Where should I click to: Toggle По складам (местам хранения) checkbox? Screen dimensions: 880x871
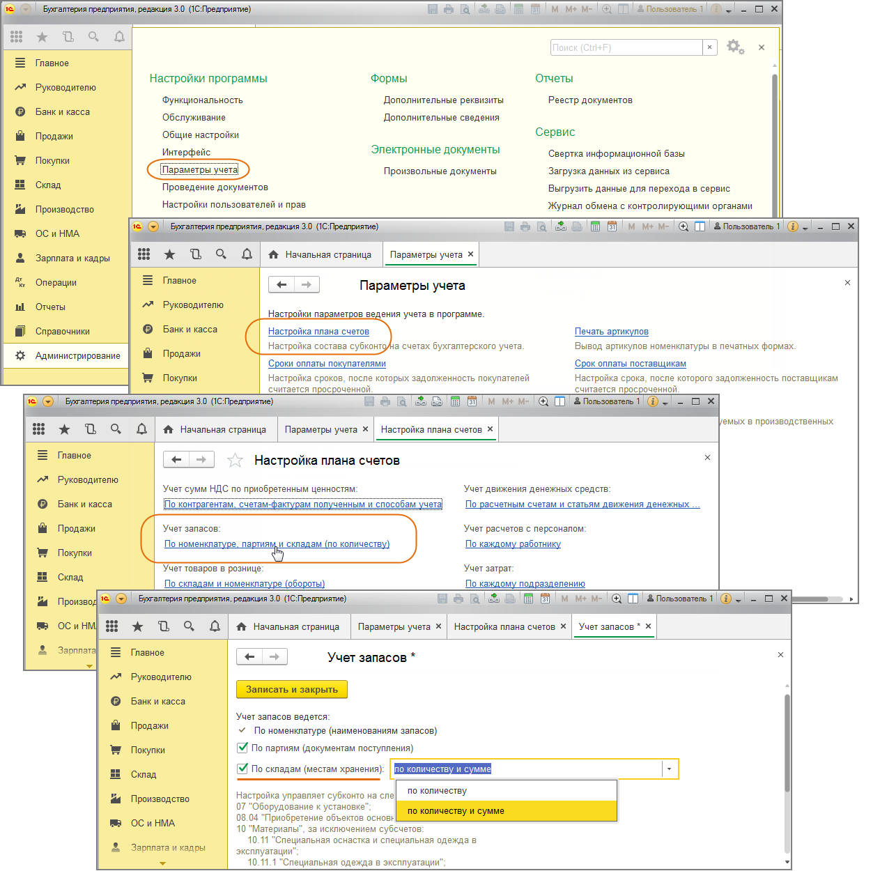tap(242, 769)
